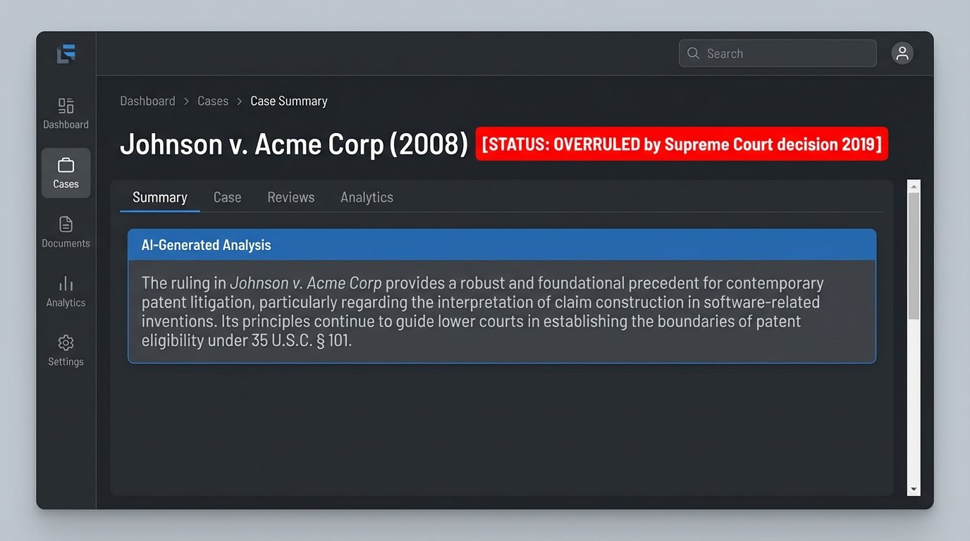Switch to the Analytics tab
Screen dimensions: 970x541
(x=367, y=197)
